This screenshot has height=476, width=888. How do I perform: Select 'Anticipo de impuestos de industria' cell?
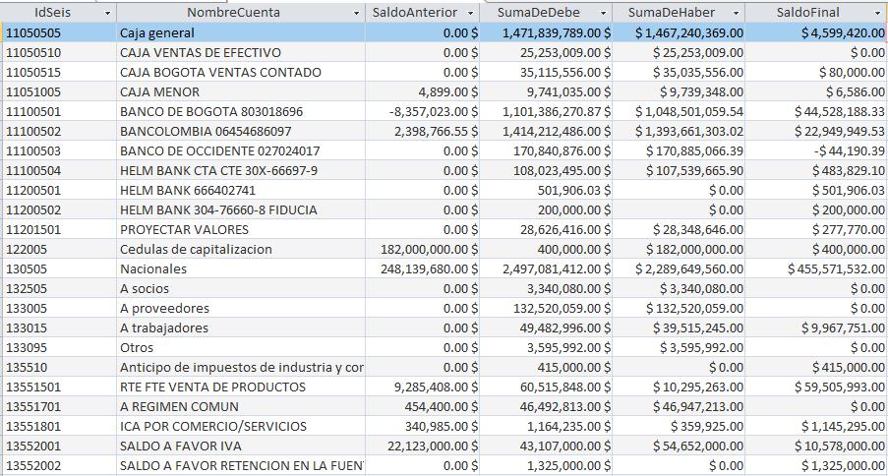pyautogui.click(x=241, y=367)
